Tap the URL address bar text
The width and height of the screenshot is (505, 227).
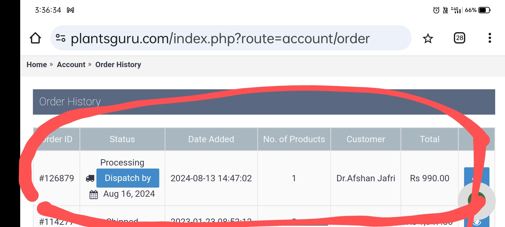220,38
